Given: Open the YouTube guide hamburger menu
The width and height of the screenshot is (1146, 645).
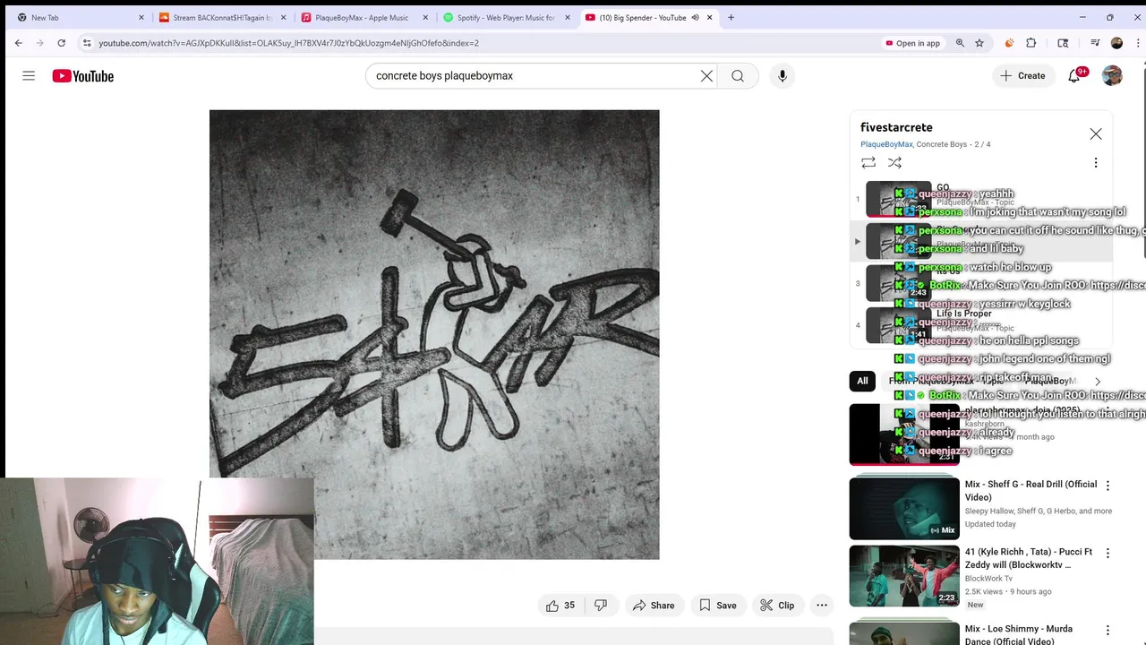Looking at the screenshot, I should pyautogui.click(x=29, y=76).
